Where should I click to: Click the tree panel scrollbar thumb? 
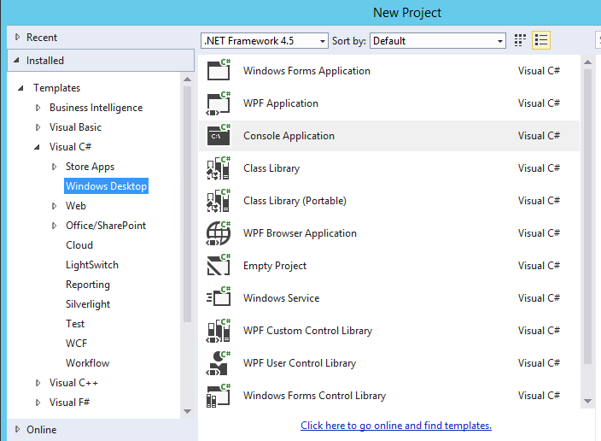pos(188,204)
